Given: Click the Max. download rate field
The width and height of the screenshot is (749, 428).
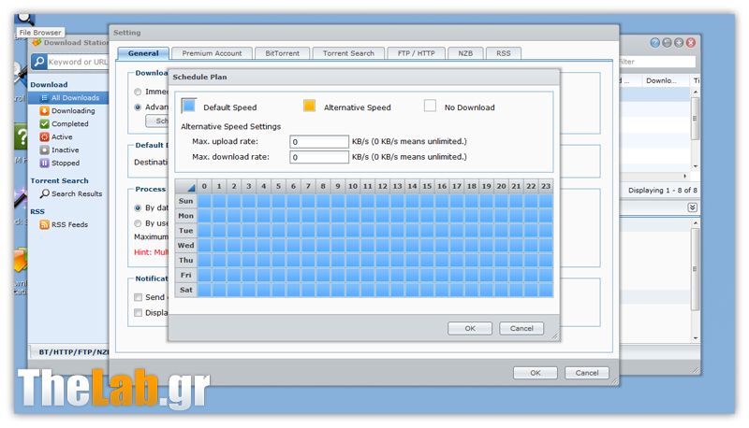Looking at the screenshot, I should tap(318, 157).
